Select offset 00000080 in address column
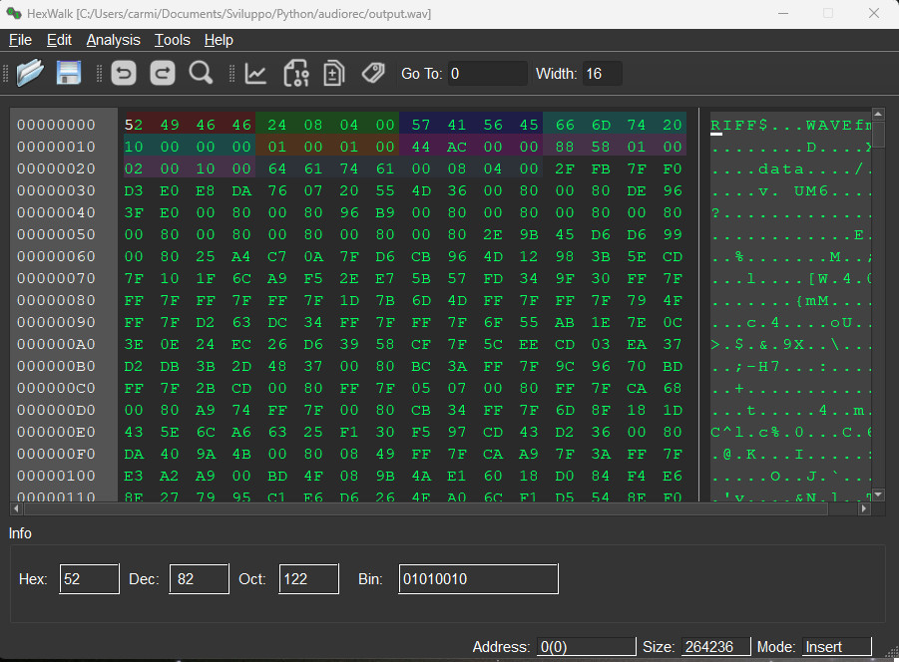 click(56, 301)
